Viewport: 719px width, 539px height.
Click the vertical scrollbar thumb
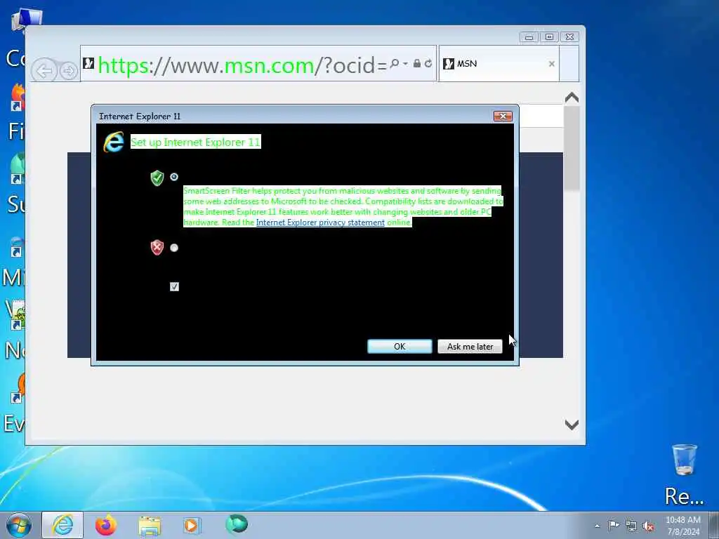[x=572, y=148]
